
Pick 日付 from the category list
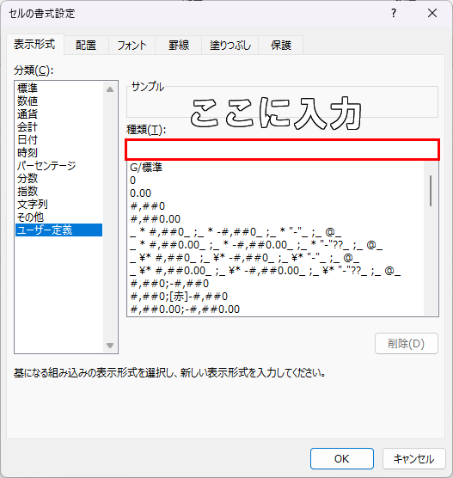[58, 139]
